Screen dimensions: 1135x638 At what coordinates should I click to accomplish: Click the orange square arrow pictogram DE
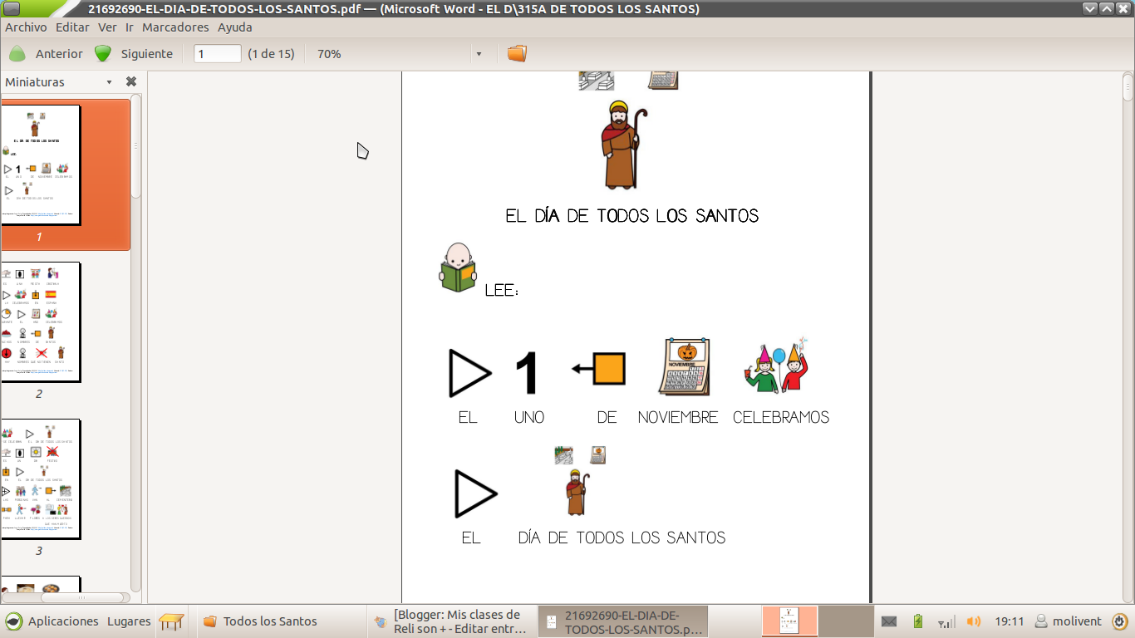tap(598, 369)
